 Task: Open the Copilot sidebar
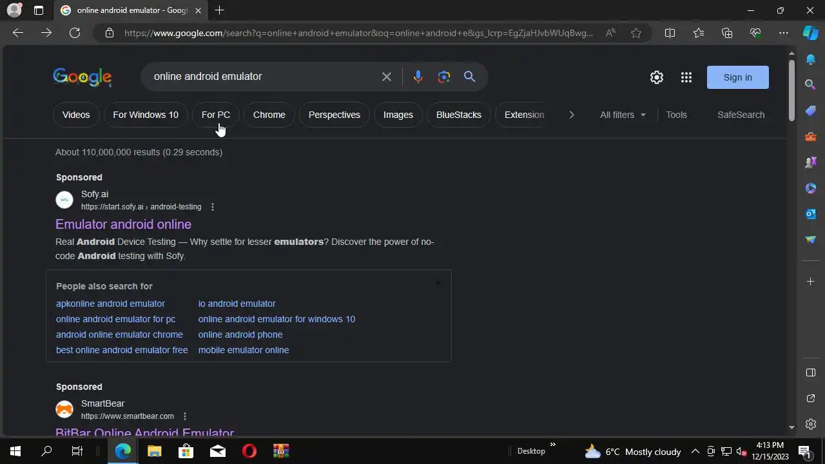pyautogui.click(x=811, y=33)
